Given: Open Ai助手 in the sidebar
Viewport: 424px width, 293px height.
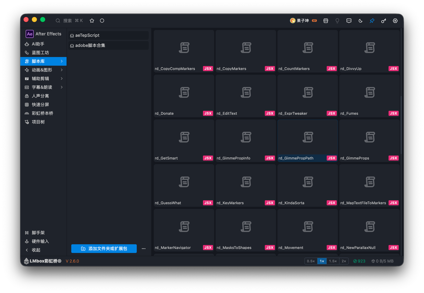Looking at the screenshot, I should point(43,44).
